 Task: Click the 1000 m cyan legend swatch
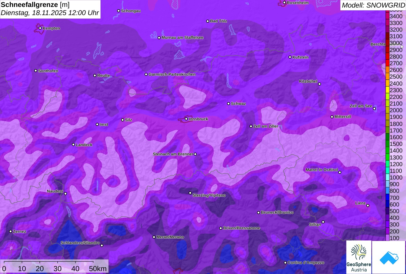387,177
